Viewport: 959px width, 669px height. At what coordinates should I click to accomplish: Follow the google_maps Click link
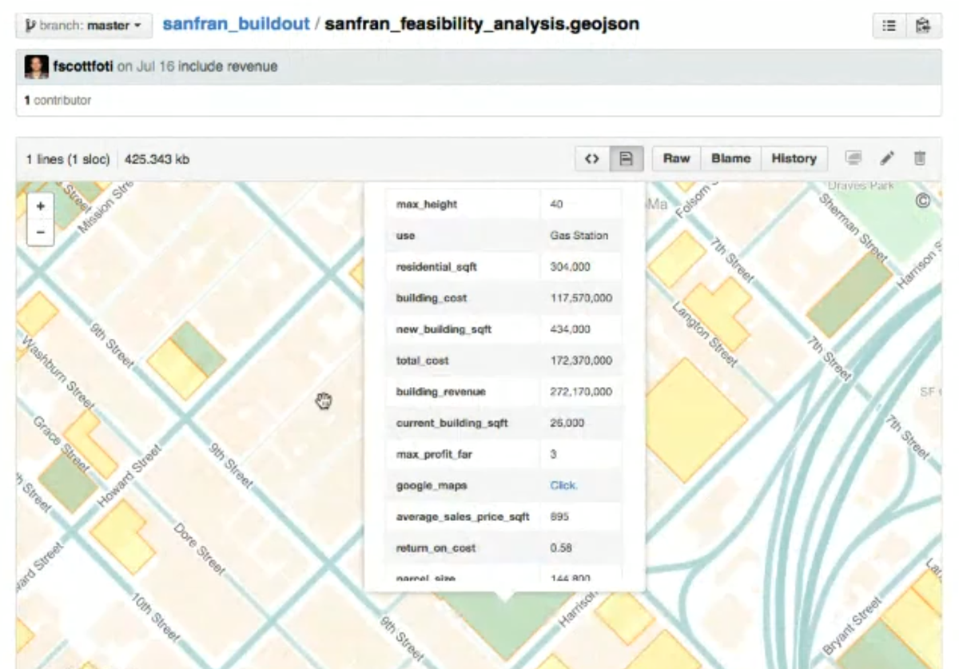coord(563,485)
